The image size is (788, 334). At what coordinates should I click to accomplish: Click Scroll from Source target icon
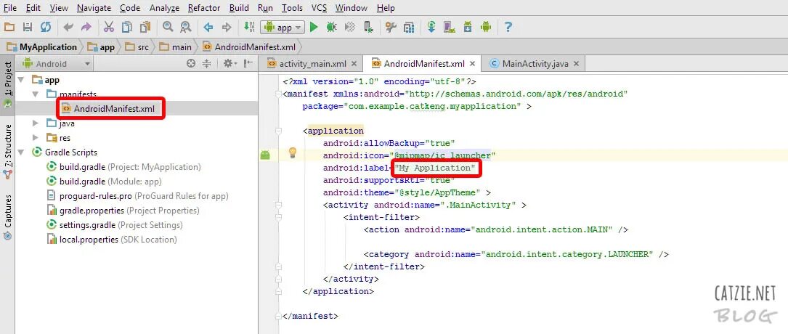point(190,64)
